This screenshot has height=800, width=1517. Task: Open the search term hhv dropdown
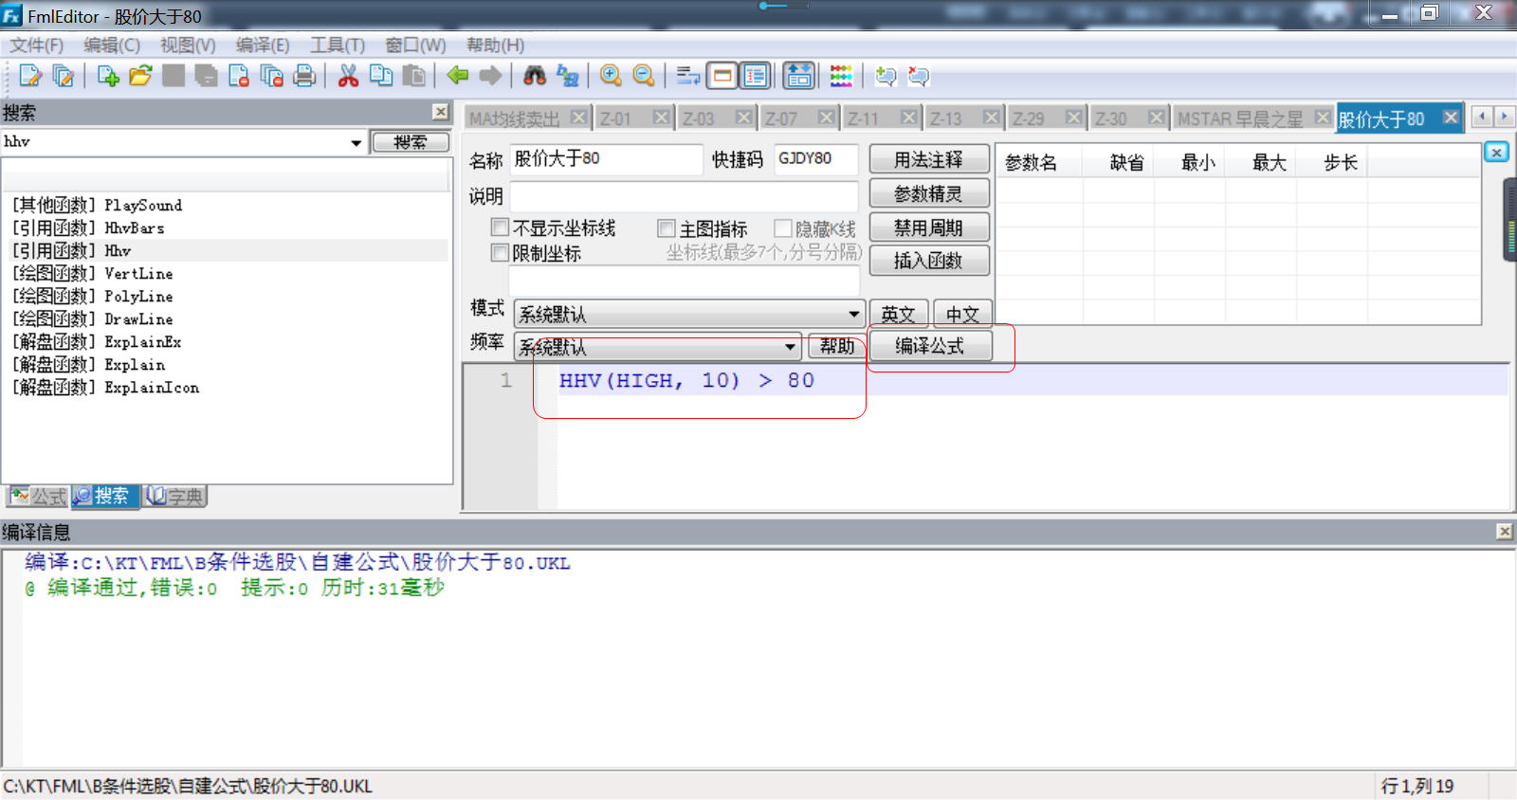pyautogui.click(x=356, y=142)
